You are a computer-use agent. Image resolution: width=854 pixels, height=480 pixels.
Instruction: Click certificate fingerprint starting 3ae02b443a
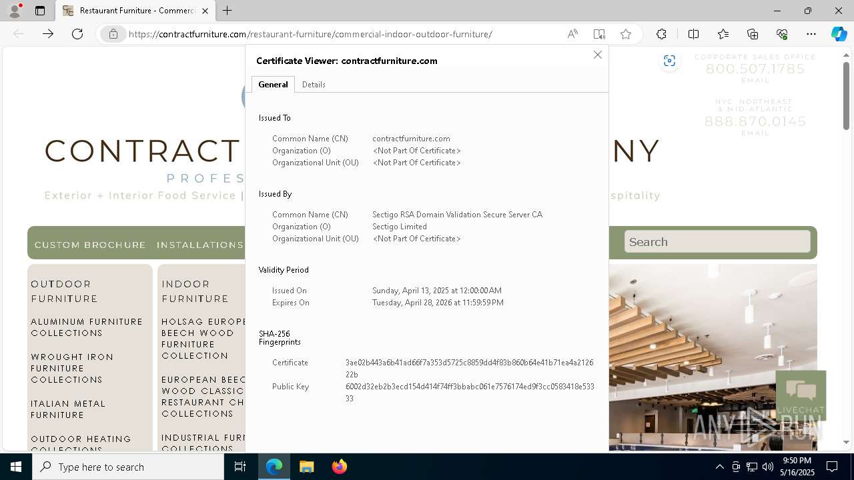[x=469, y=369]
